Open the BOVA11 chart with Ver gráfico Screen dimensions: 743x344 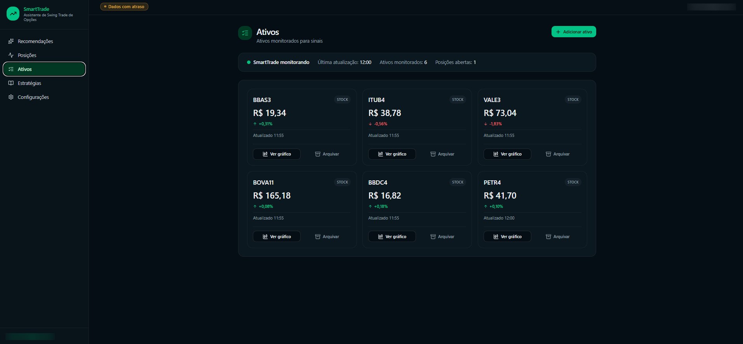(x=277, y=237)
